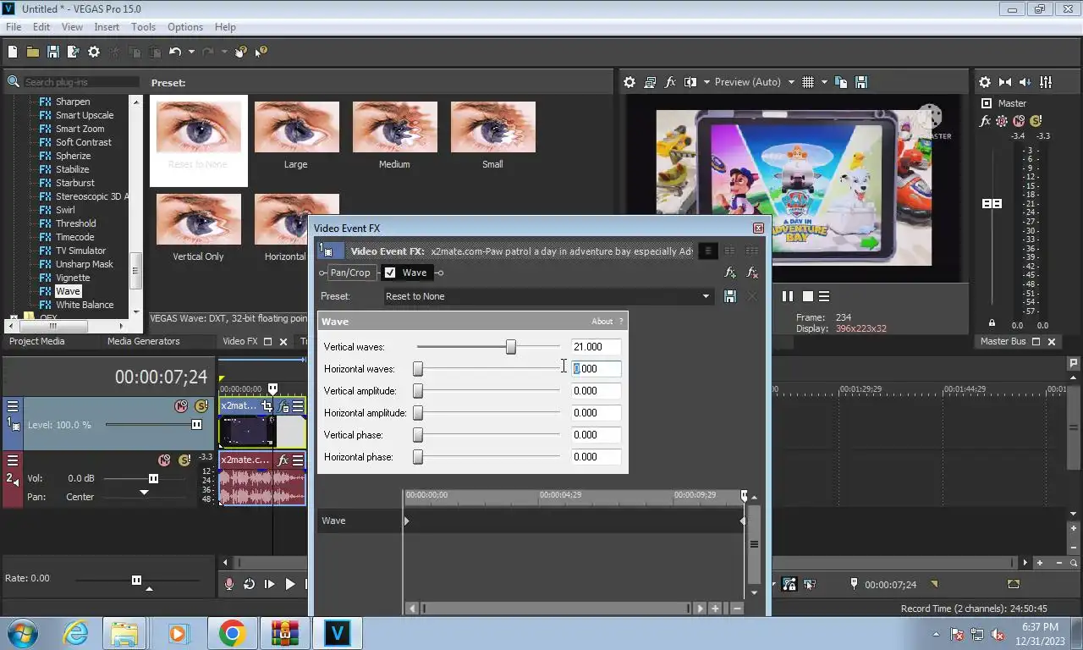Open overlays dropdown arrow beside grid icon
Image resolution: width=1083 pixels, height=650 pixels.
(x=823, y=82)
